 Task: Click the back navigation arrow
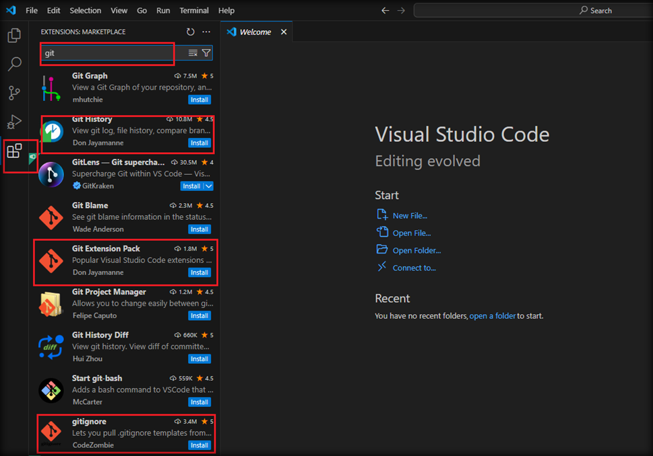click(385, 10)
